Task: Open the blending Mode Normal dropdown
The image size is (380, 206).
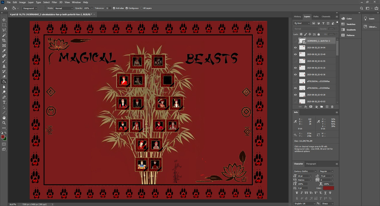Action: pyautogui.click(x=64, y=8)
